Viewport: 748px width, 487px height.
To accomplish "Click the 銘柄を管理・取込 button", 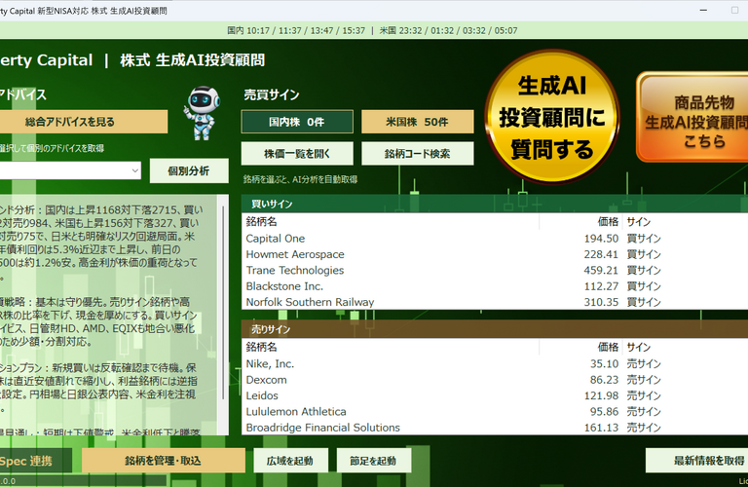I will tap(164, 461).
